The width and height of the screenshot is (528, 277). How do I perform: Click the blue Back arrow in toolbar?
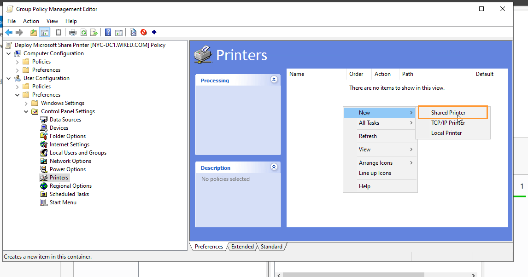click(9, 32)
